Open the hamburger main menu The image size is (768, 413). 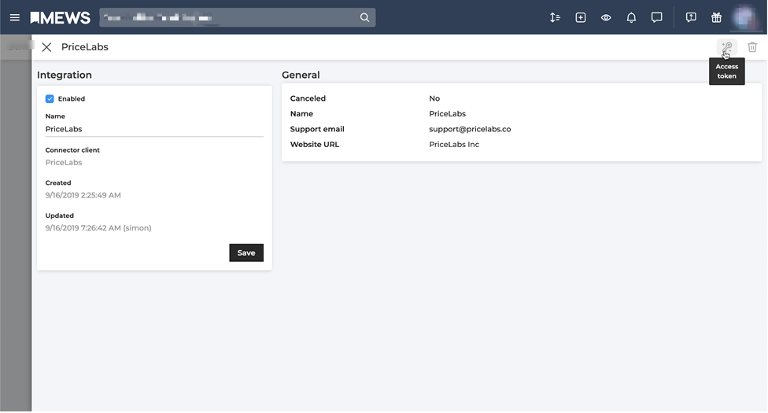coord(15,17)
